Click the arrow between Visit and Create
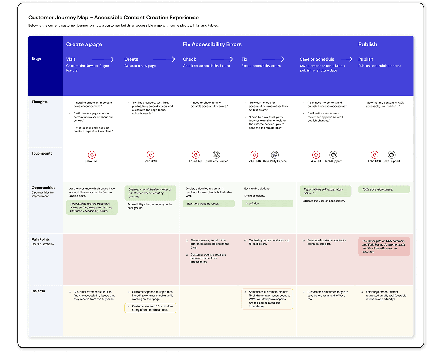 (x=104, y=59)
